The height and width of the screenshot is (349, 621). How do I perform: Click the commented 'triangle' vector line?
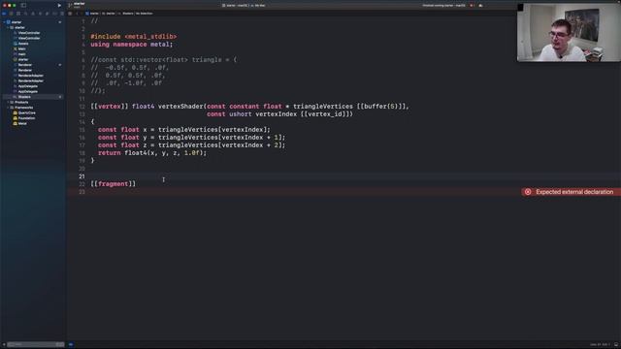coord(164,60)
